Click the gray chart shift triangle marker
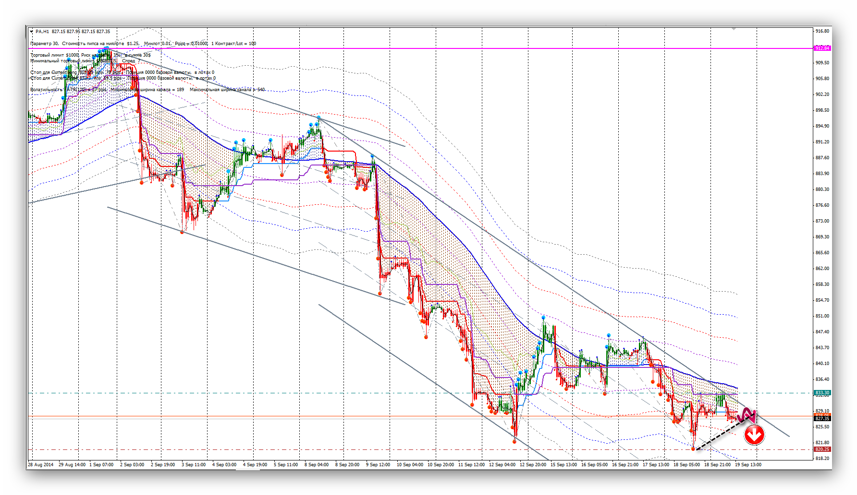 (x=734, y=29)
